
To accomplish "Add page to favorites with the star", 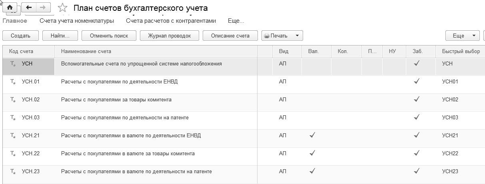I will 62,8.
